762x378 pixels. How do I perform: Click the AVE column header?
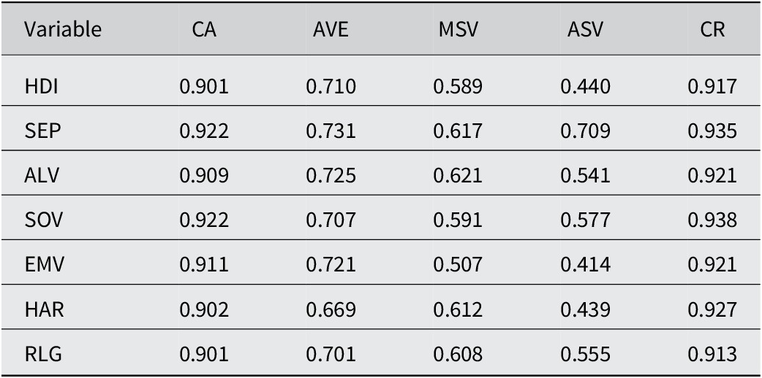[331, 30]
